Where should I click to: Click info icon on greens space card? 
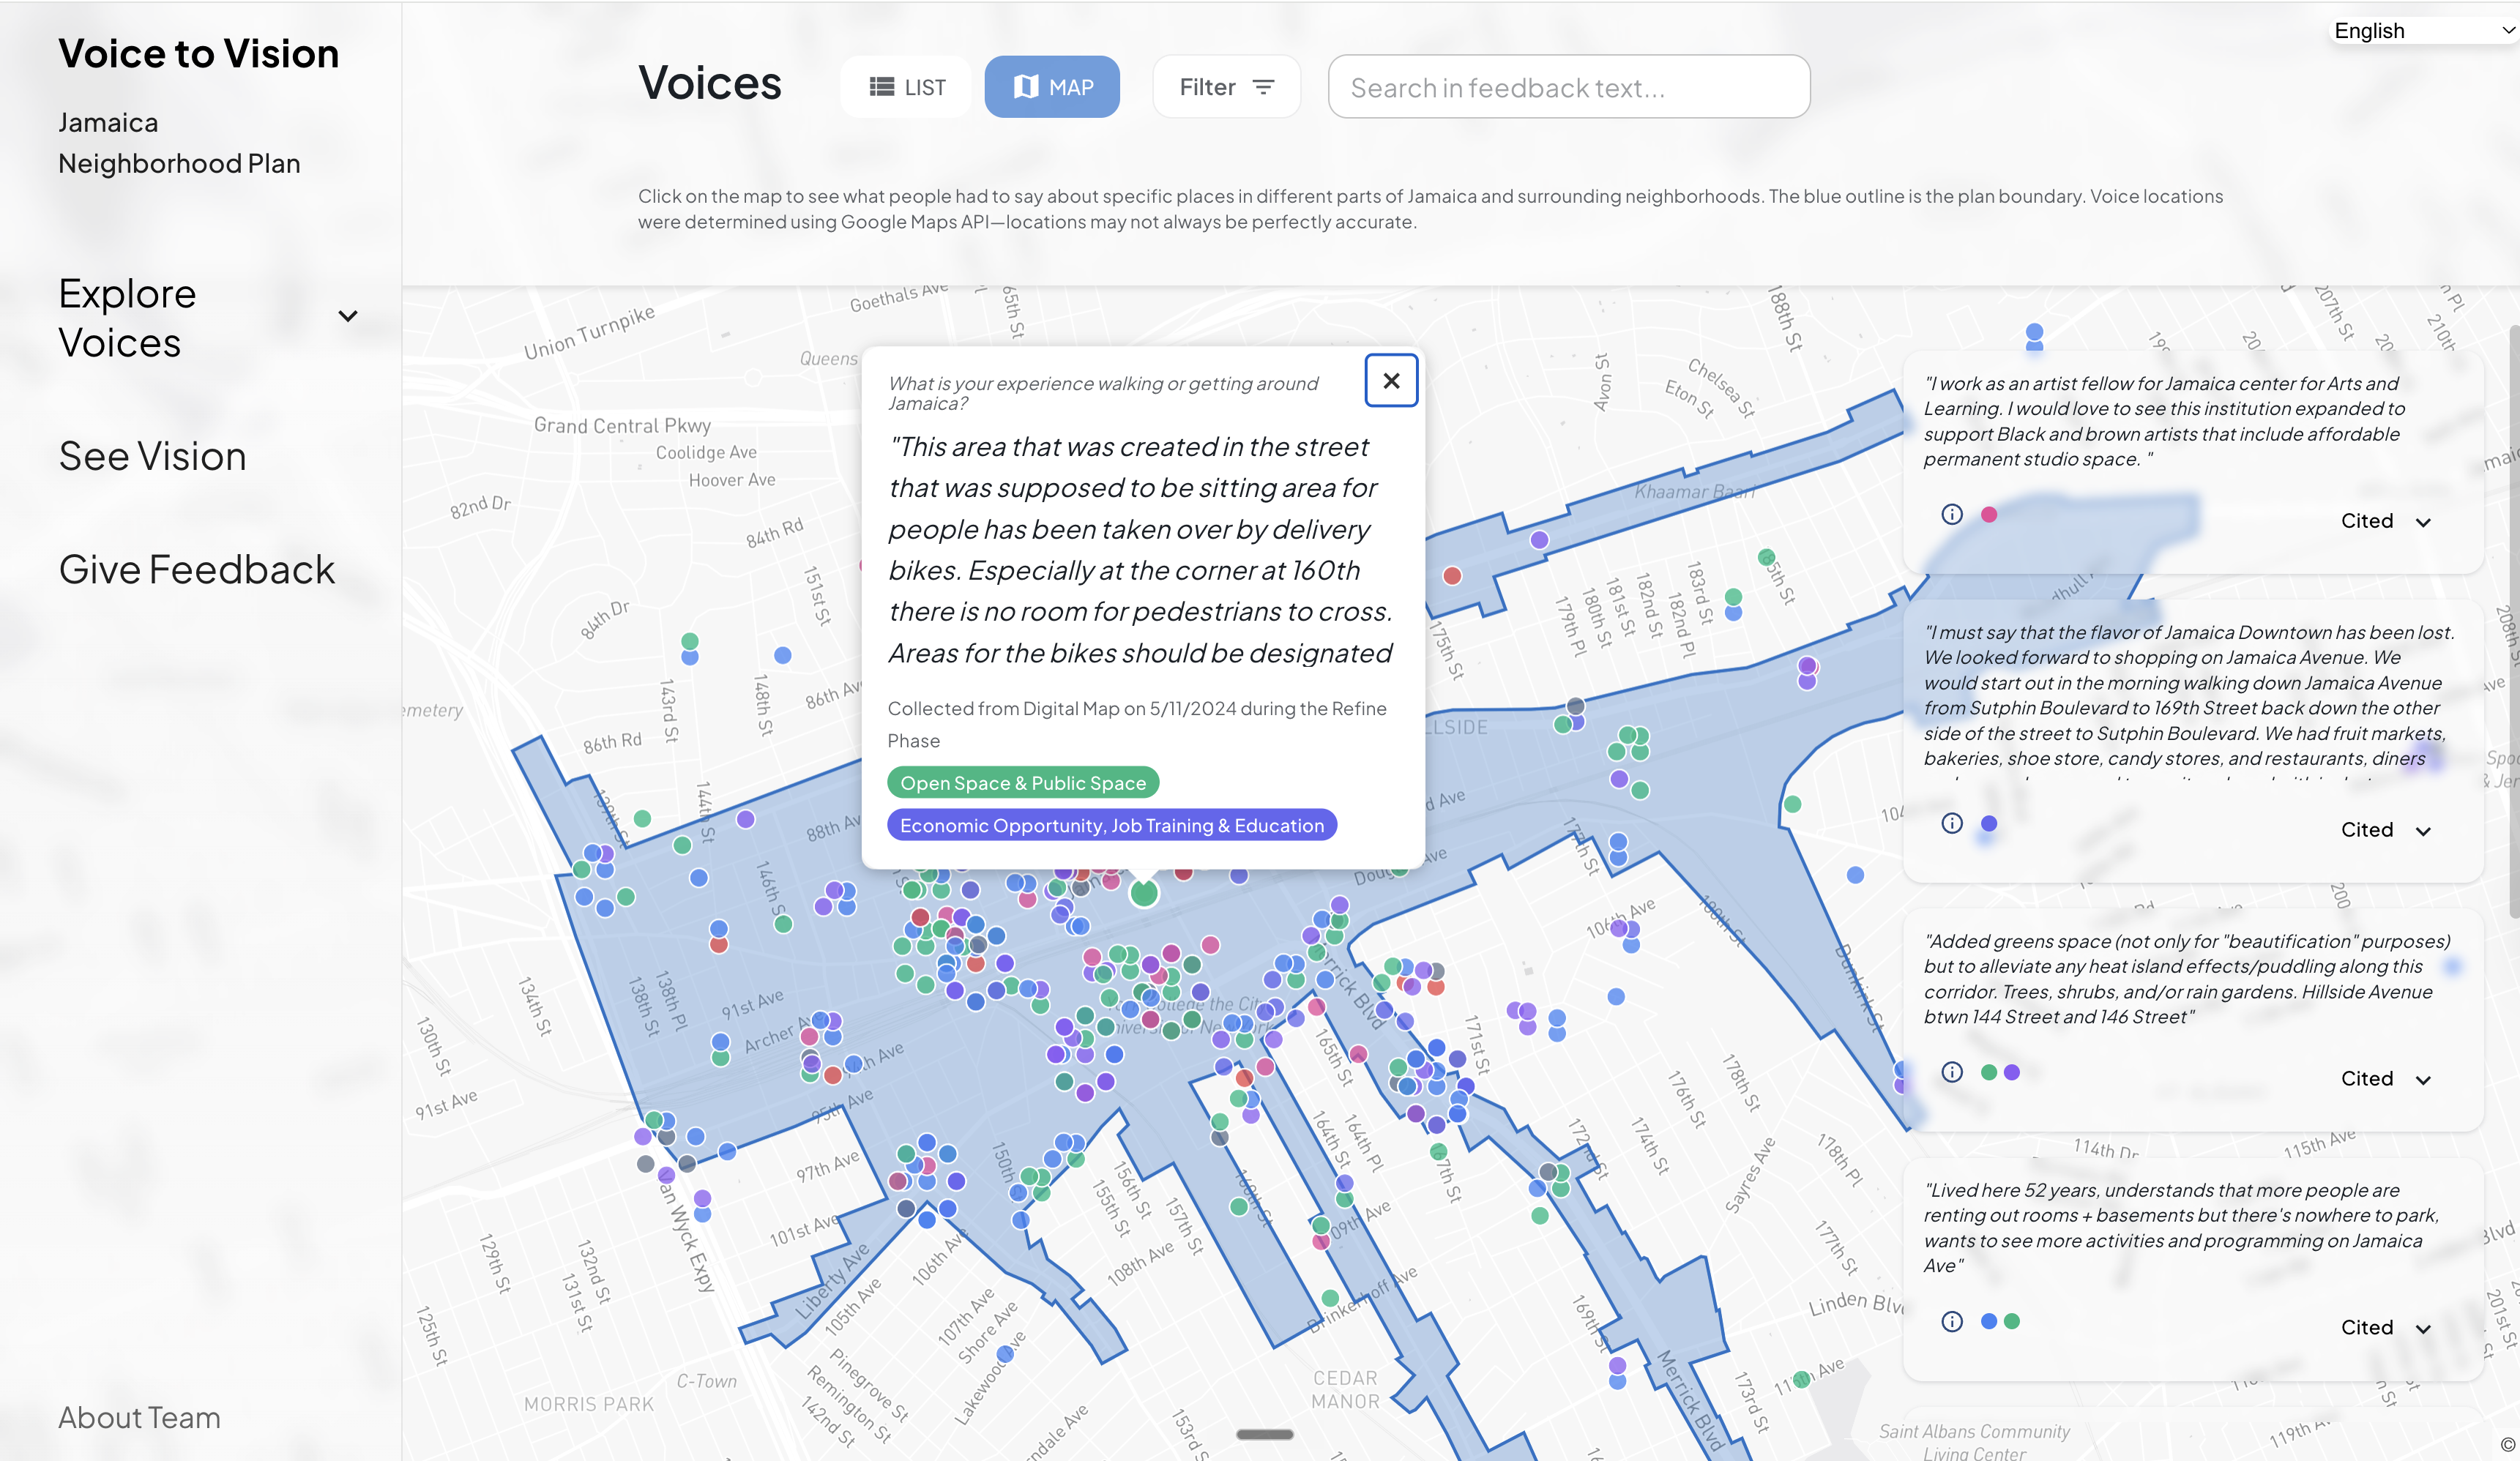(1952, 1072)
